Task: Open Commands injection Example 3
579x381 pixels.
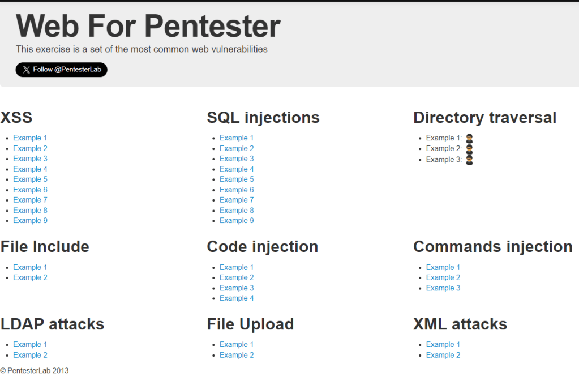Action: [x=443, y=288]
